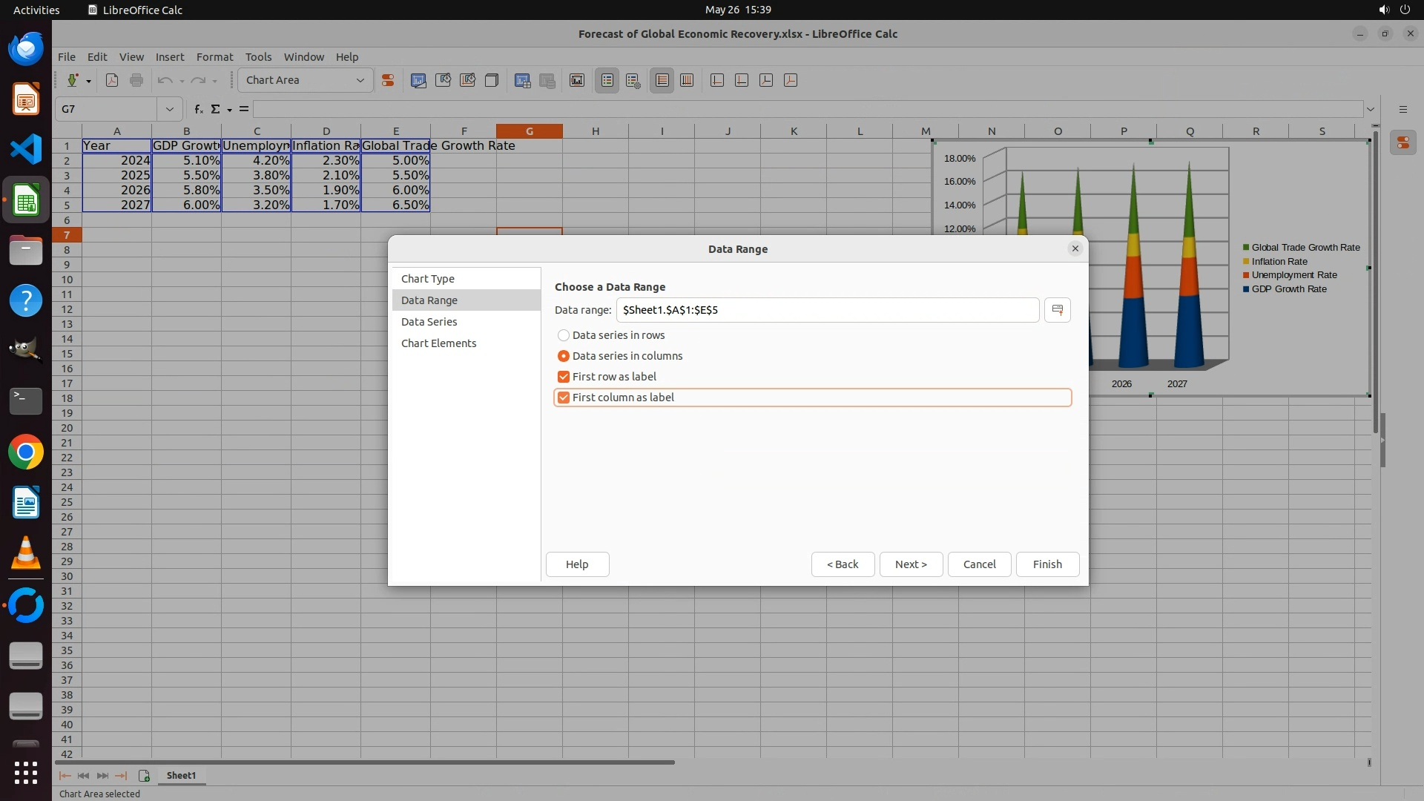Click the Format Selection toolbar icon
The width and height of the screenshot is (1424, 801).
tap(387, 80)
